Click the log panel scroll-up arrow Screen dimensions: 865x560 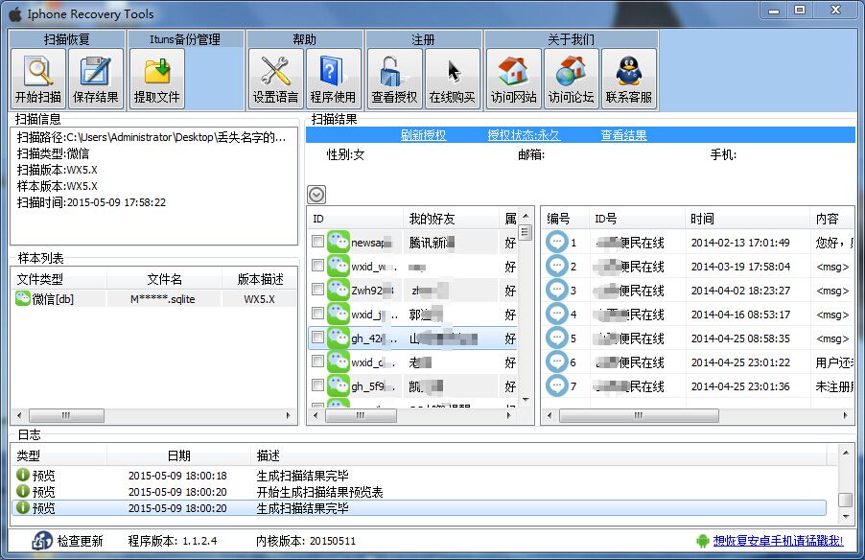coord(845,453)
